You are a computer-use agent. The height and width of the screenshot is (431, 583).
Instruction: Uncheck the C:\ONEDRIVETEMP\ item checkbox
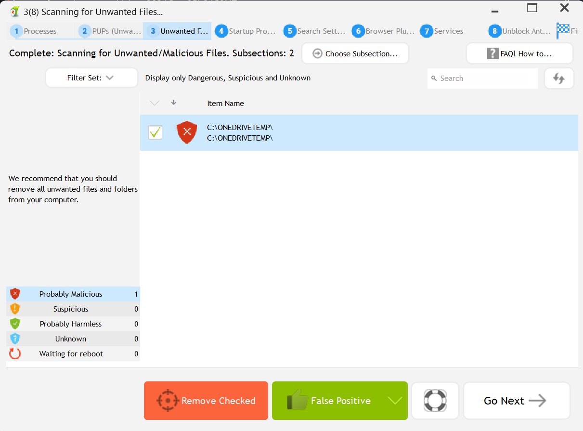[155, 132]
